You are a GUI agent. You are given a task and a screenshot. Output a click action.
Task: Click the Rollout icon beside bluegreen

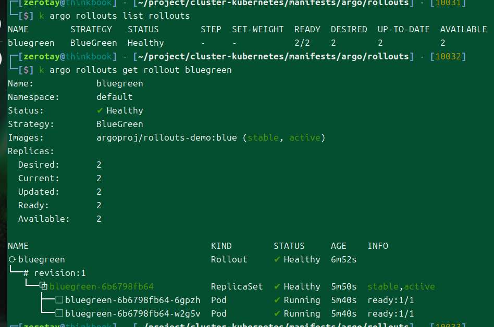tap(12, 259)
